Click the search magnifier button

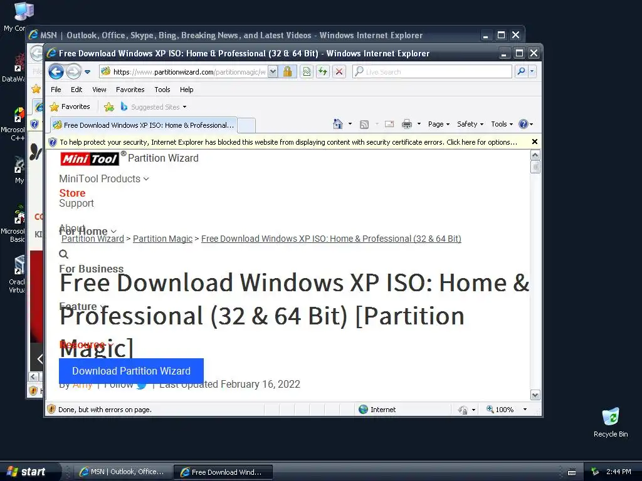[x=521, y=71]
